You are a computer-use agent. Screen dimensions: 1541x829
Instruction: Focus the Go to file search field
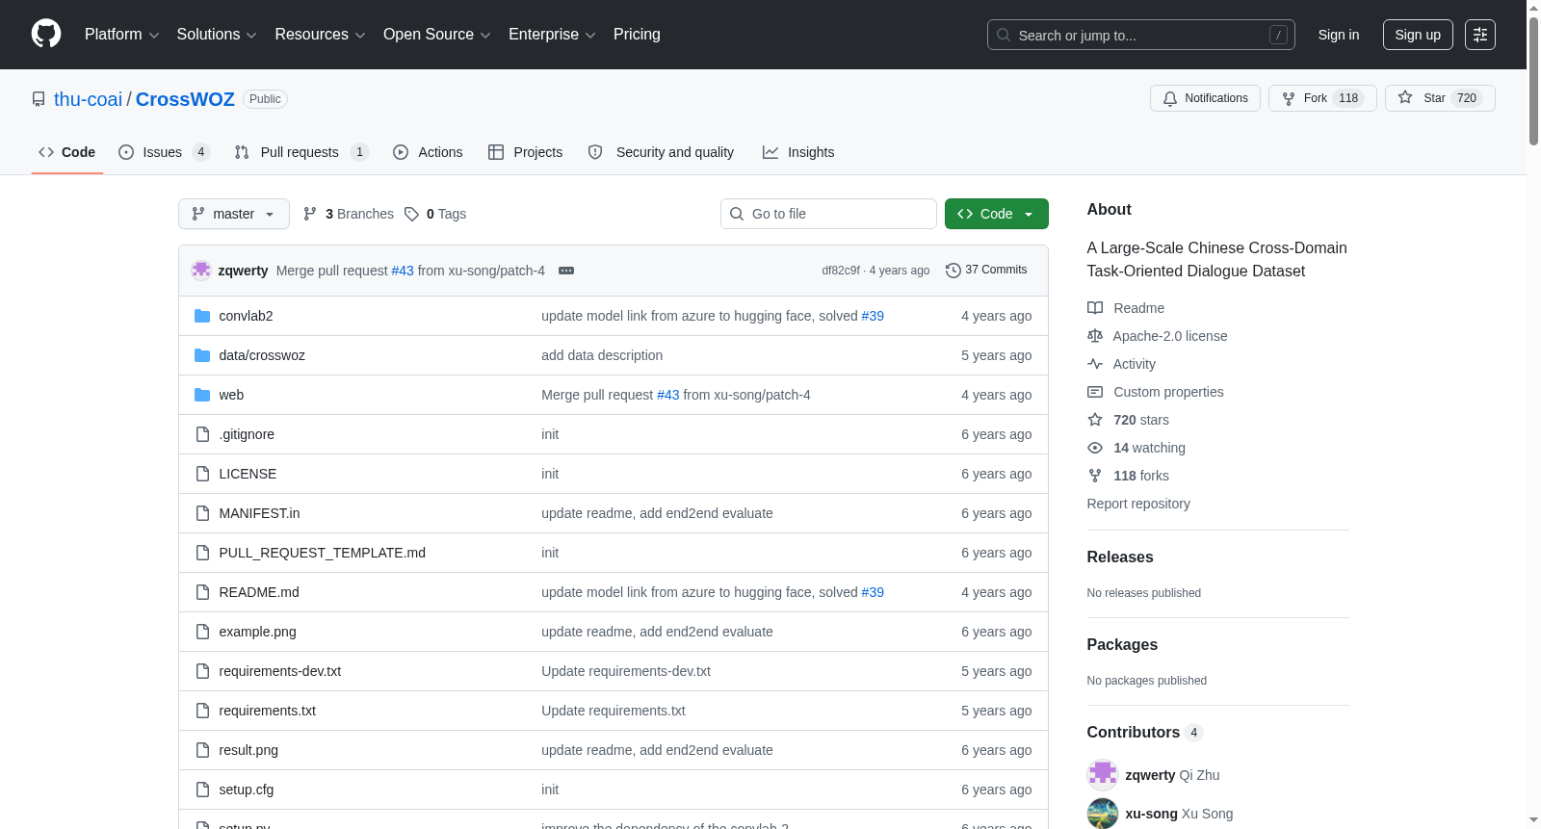point(828,214)
